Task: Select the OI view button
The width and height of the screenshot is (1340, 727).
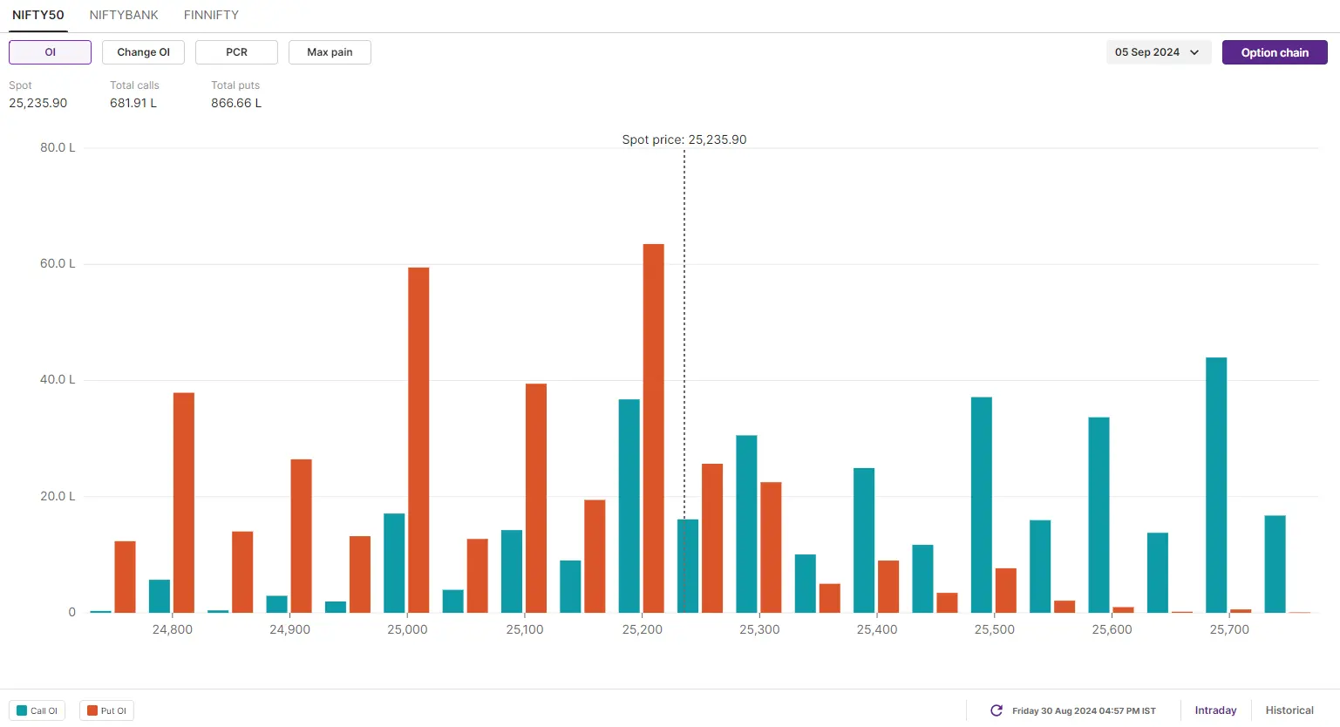Action: pos(51,52)
